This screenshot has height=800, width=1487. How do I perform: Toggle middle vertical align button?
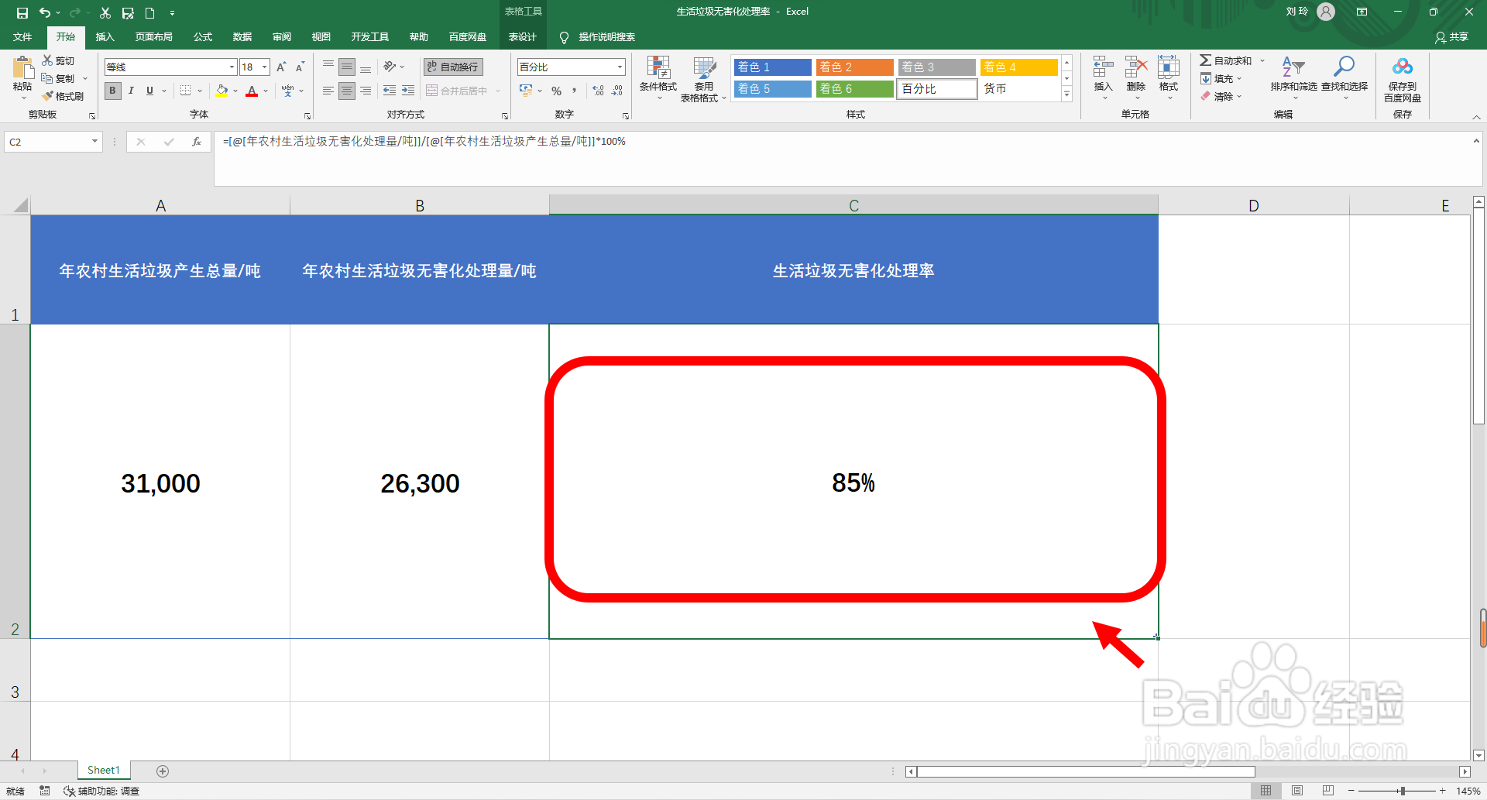tap(347, 67)
